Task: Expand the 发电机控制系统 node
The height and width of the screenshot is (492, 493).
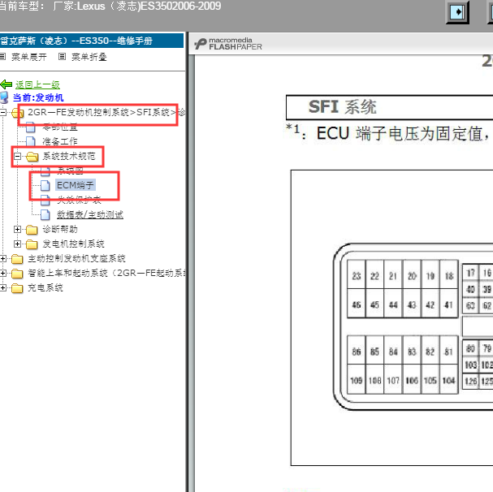Action: point(18,244)
